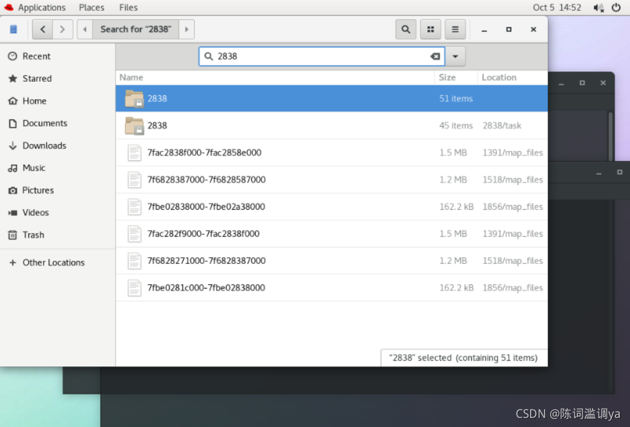Select file 7fac282f9000-7fac2838f000
The width and height of the screenshot is (630, 427).
[332, 233]
